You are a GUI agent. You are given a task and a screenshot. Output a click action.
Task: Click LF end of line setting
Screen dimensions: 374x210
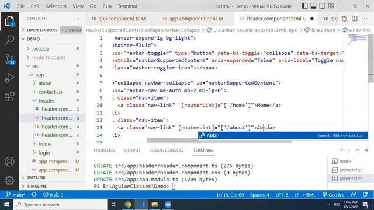tap(296, 195)
